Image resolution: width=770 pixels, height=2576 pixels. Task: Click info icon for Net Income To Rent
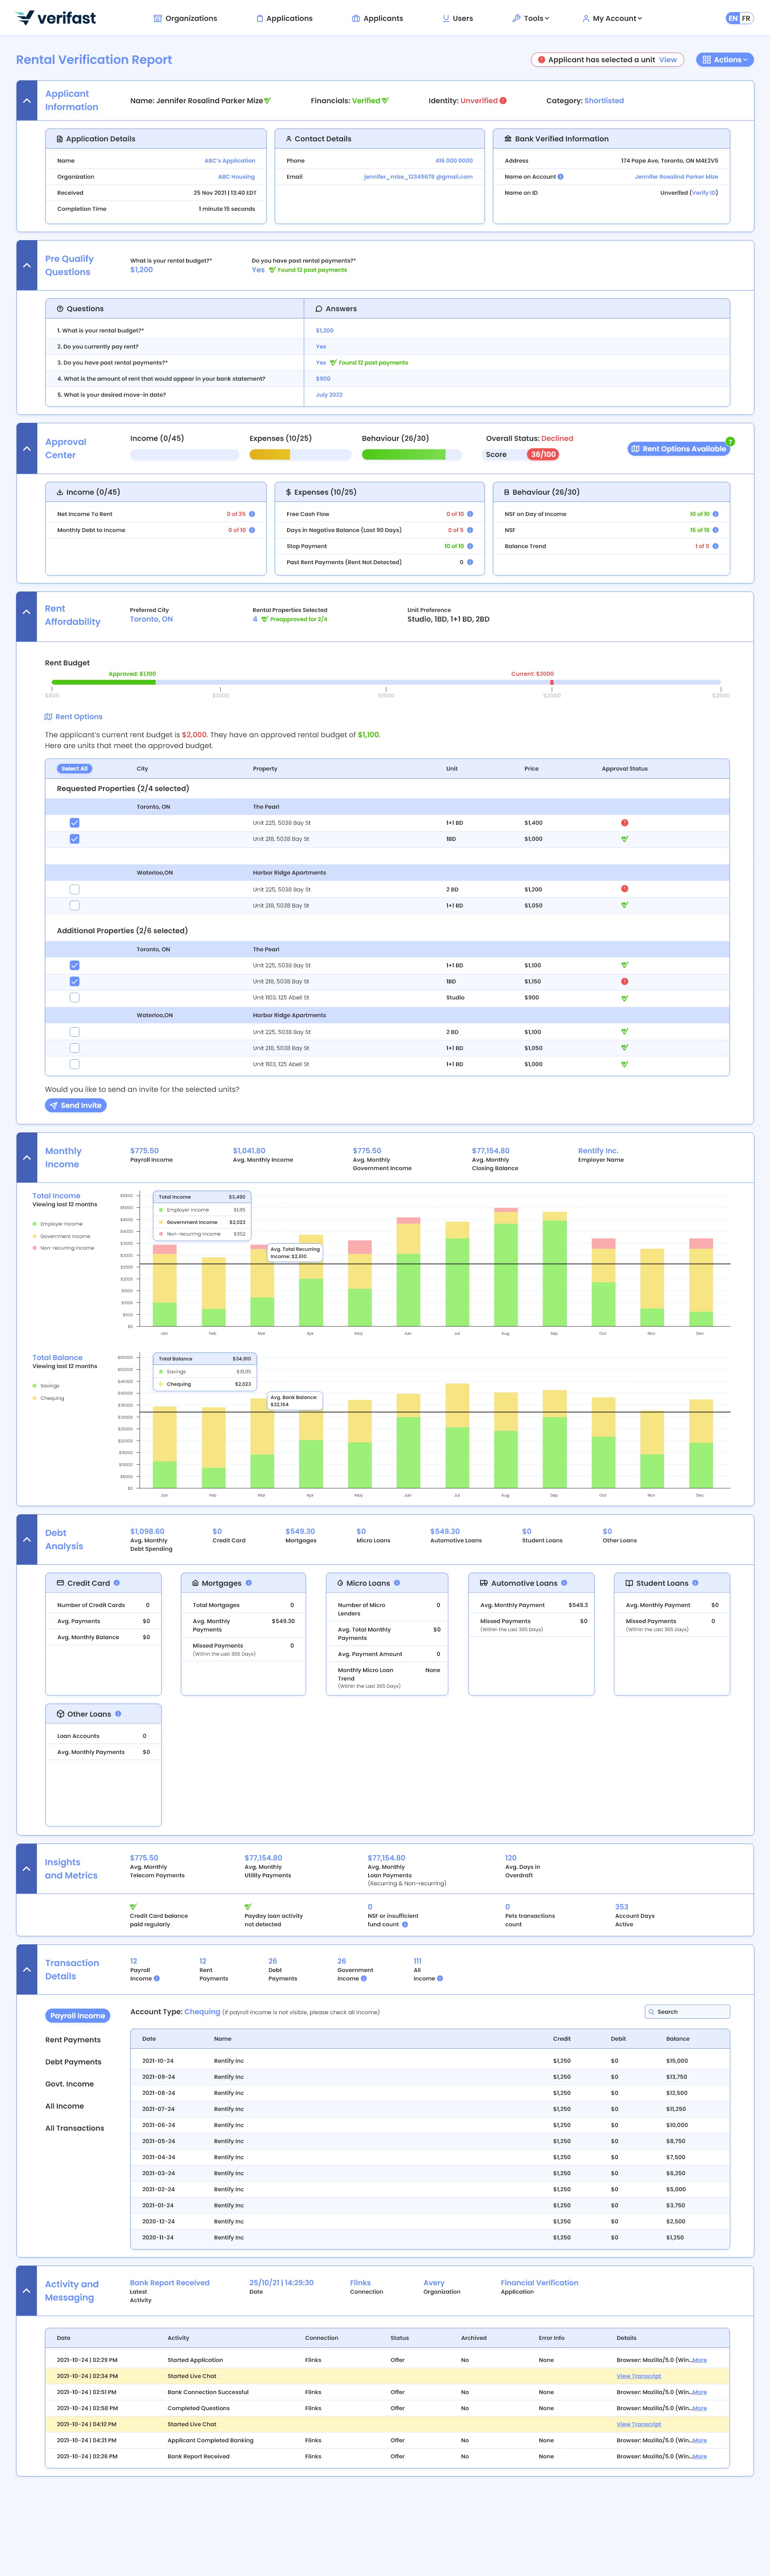(252, 514)
